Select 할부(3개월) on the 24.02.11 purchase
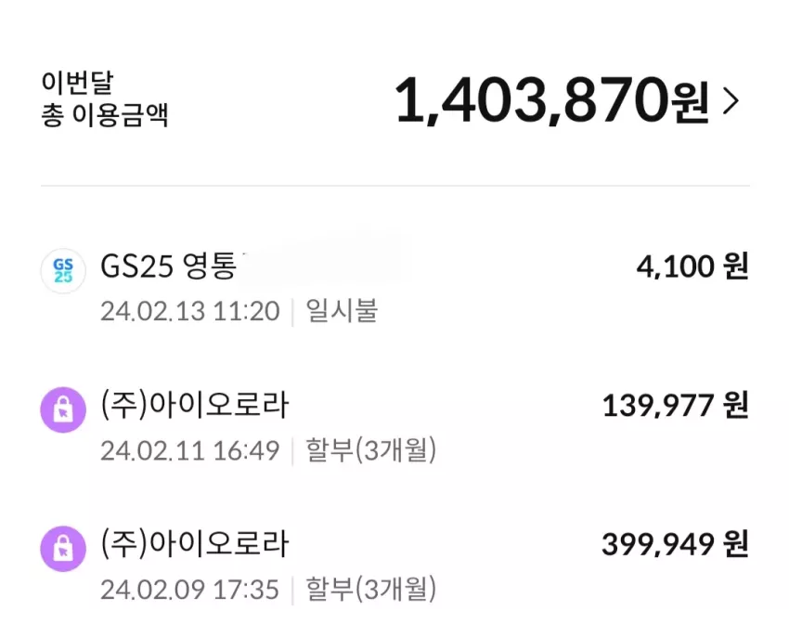Screen dimensions: 789x623 [x=371, y=450]
